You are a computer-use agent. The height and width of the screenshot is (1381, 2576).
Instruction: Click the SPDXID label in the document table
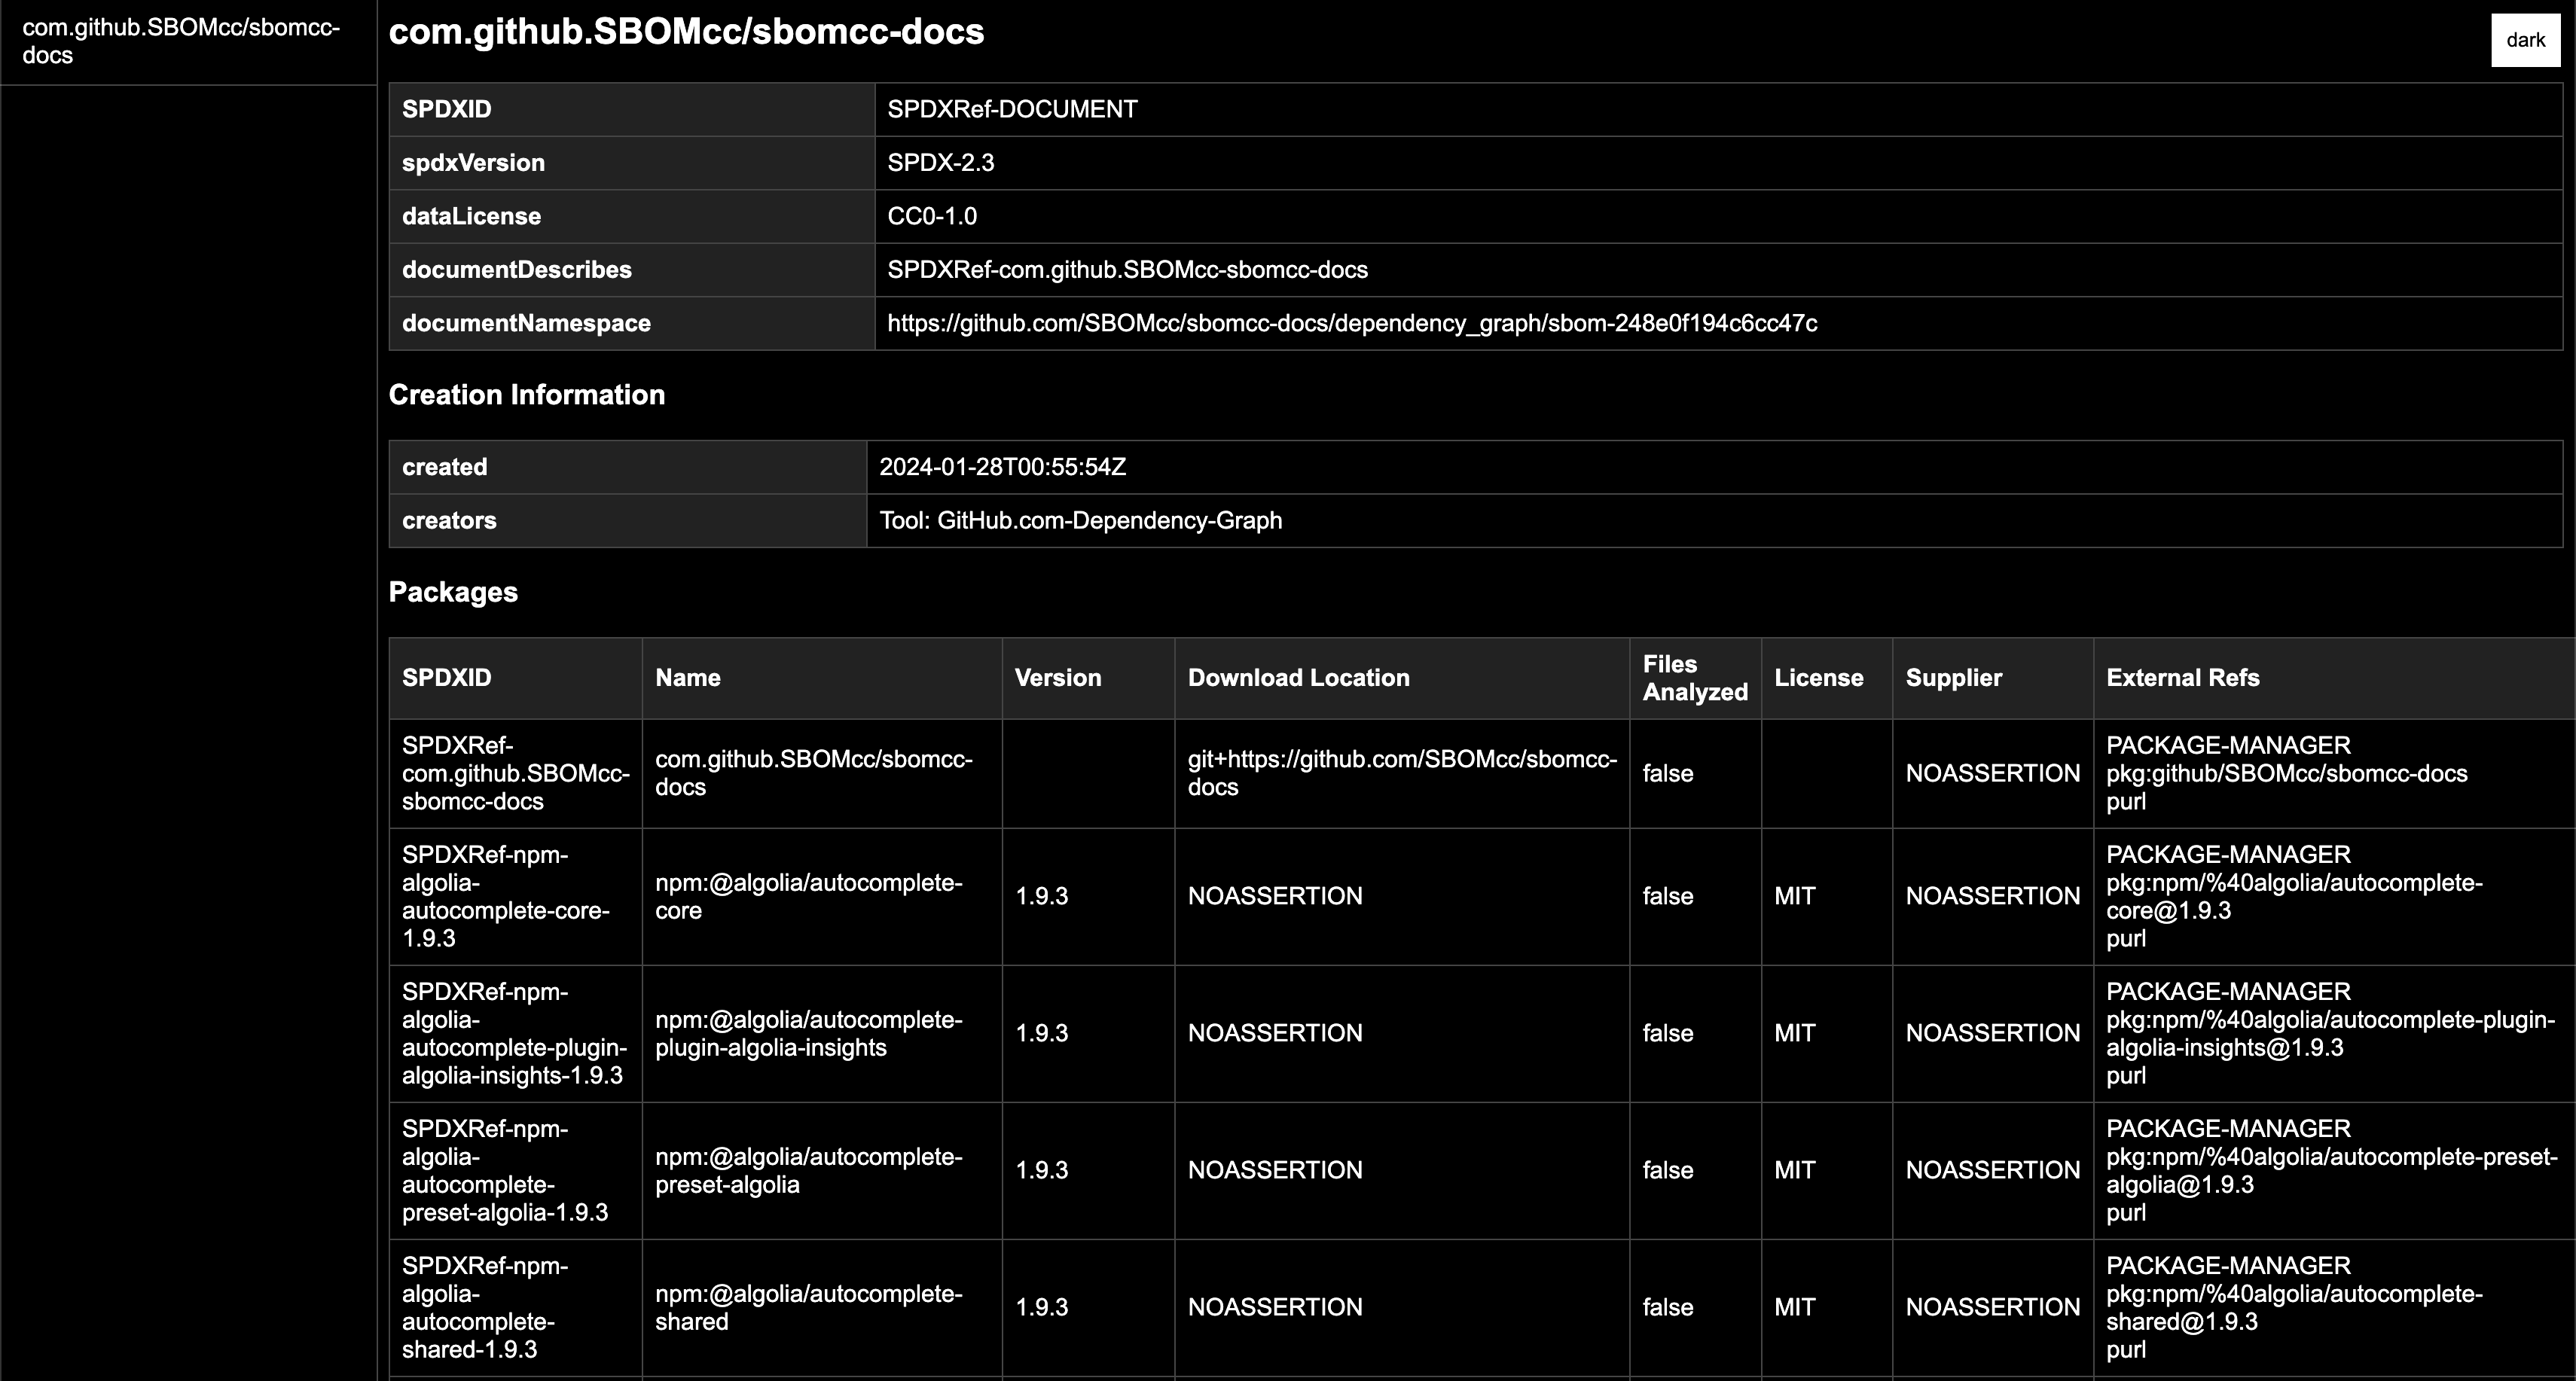446,109
